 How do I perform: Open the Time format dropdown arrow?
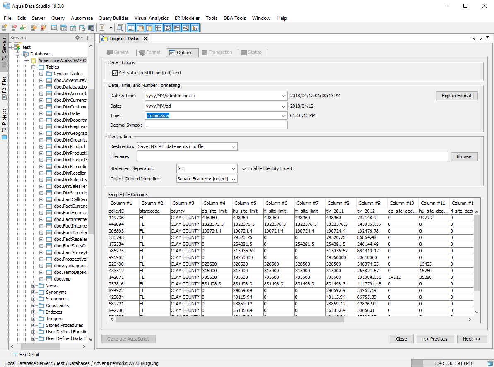283,115
